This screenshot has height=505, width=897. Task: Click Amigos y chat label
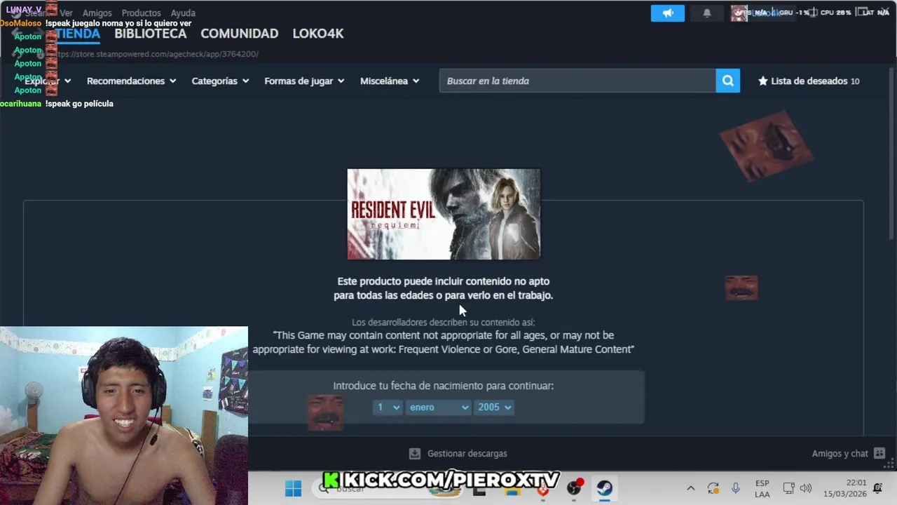coord(840,454)
